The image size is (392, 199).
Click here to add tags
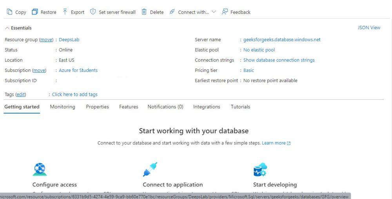click(x=74, y=95)
